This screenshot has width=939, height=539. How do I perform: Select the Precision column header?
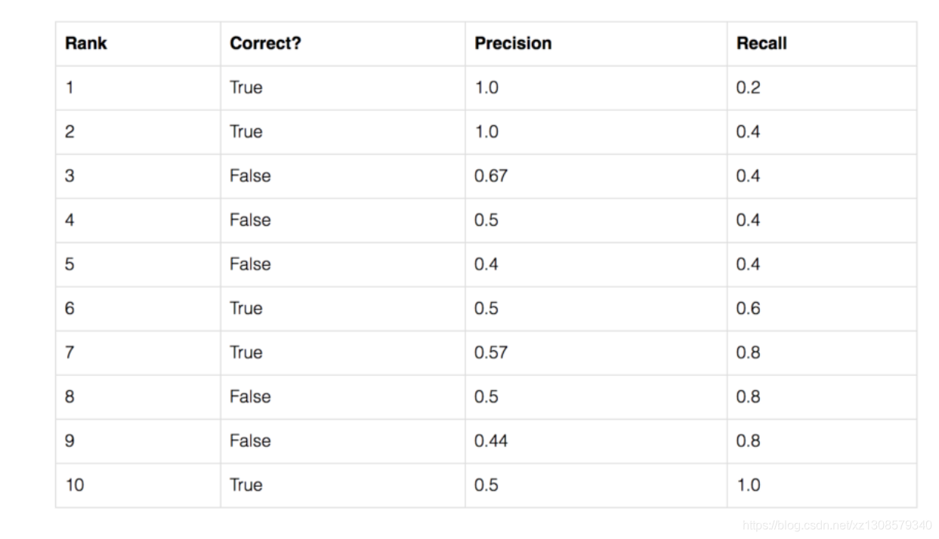pyautogui.click(x=513, y=44)
